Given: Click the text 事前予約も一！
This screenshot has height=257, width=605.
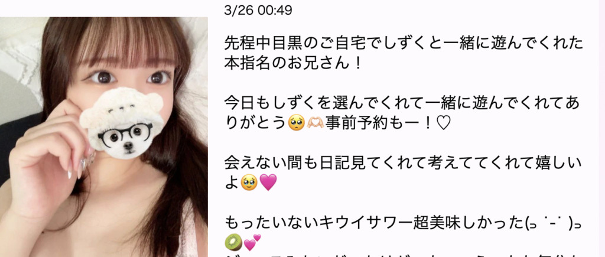Looking at the screenshot, I should pyautogui.click(x=379, y=123).
